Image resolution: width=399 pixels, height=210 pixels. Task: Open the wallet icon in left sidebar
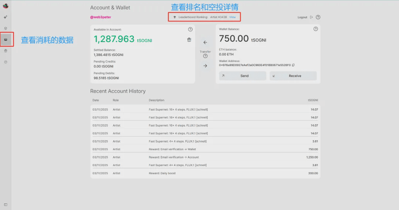pos(6,39)
